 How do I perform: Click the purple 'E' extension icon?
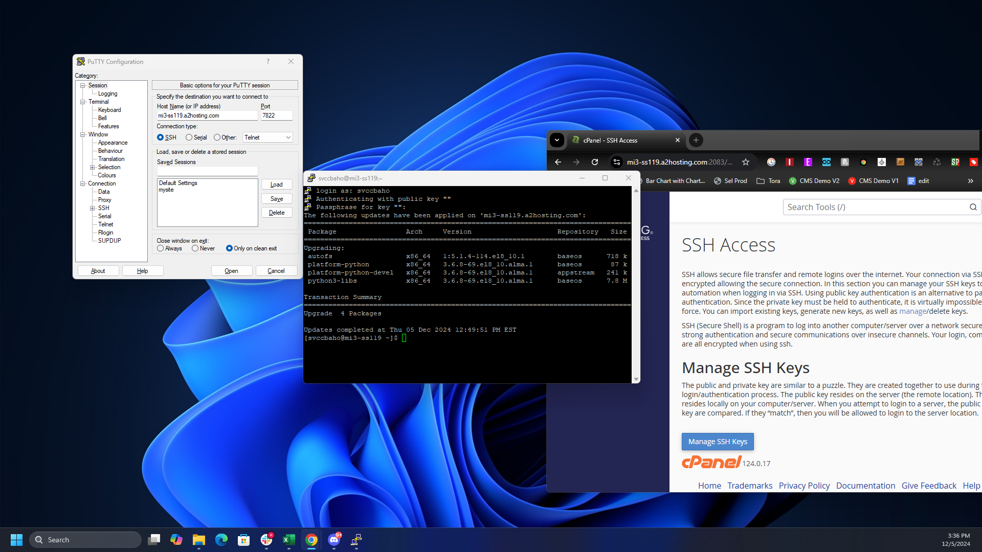808,162
